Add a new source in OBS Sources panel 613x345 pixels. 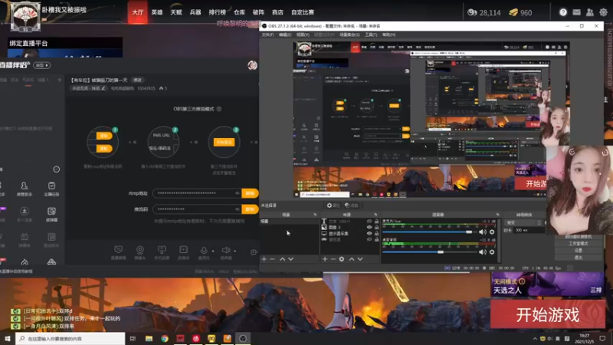tap(324, 259)
